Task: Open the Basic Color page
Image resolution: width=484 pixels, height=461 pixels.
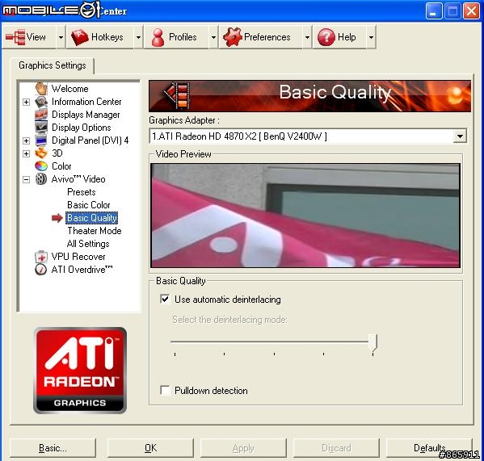Action: click(x=89, y=205)
